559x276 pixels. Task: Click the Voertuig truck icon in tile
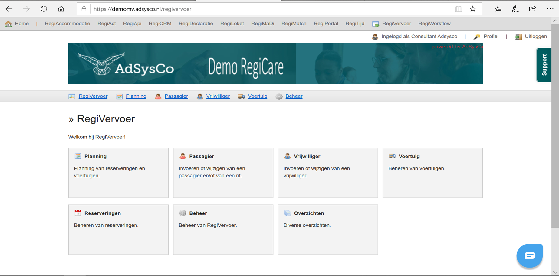click(392, 156)
